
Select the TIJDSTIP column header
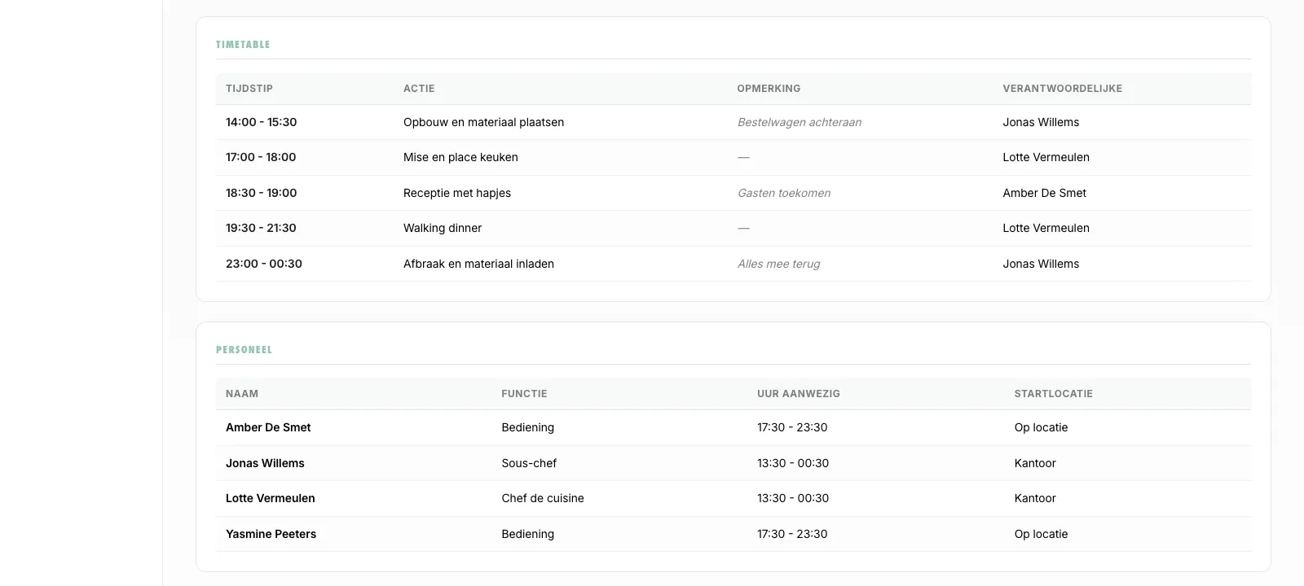coord(249,89)
